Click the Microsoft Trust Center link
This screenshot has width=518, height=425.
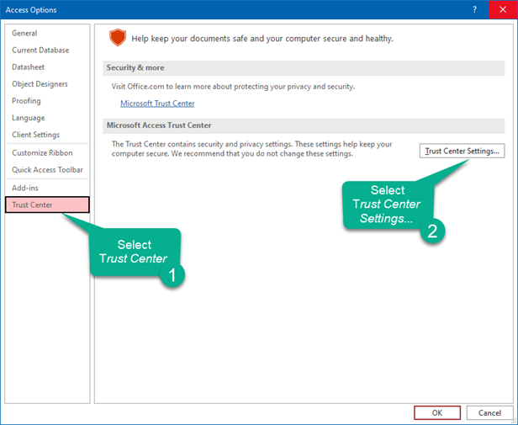(157, 104)
